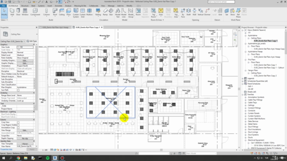
Task: Select the Room tool
Action: [x=139, y=12]
